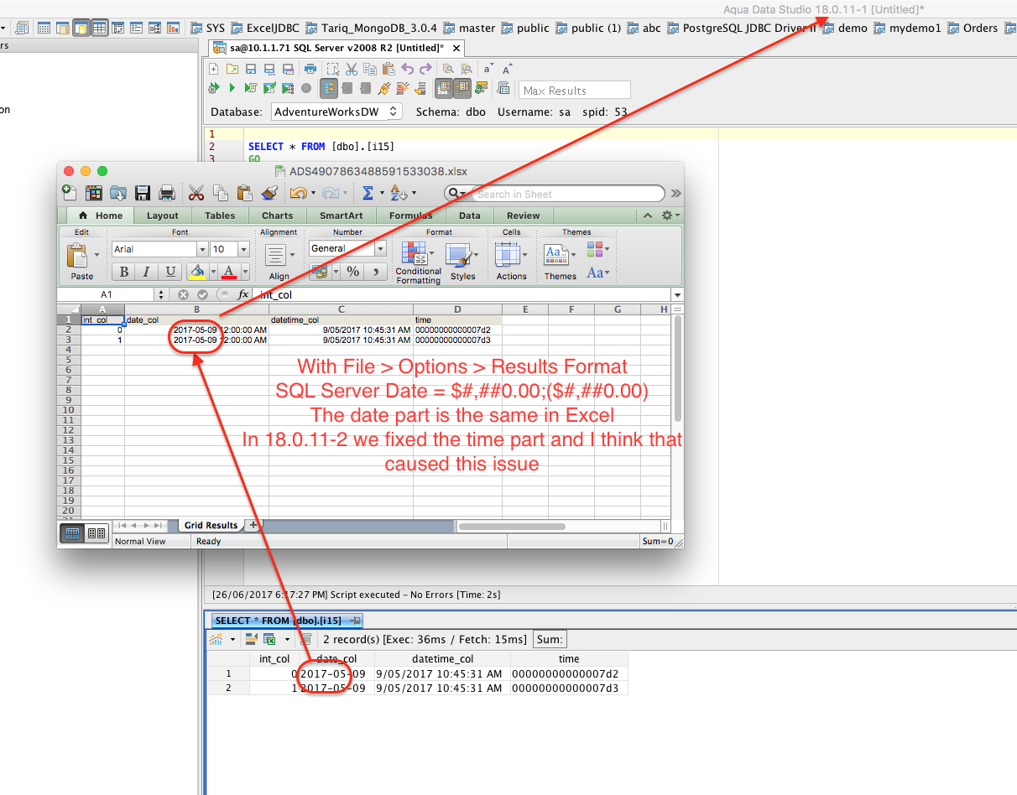Click the Excel Save disk icon

click(x=143, y=193)
